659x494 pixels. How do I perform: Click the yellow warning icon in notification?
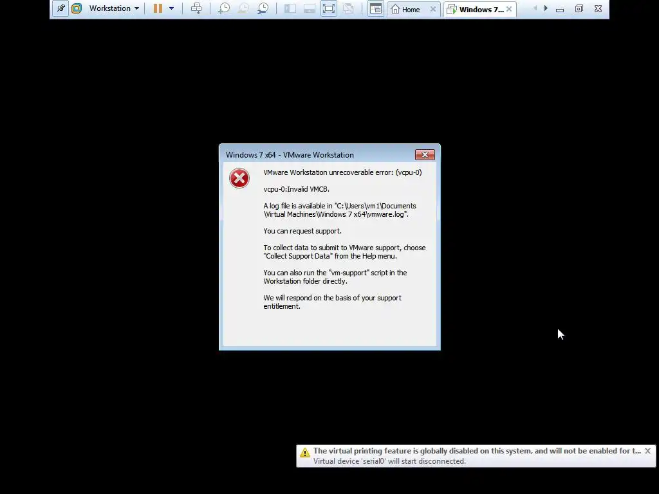(304, 452)
